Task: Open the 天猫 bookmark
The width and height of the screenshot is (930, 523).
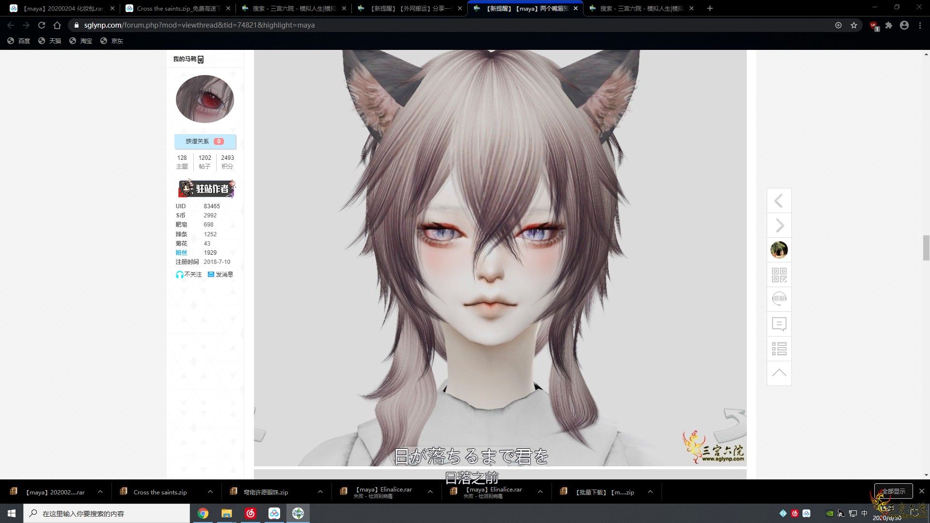Action: coord(50,41)
